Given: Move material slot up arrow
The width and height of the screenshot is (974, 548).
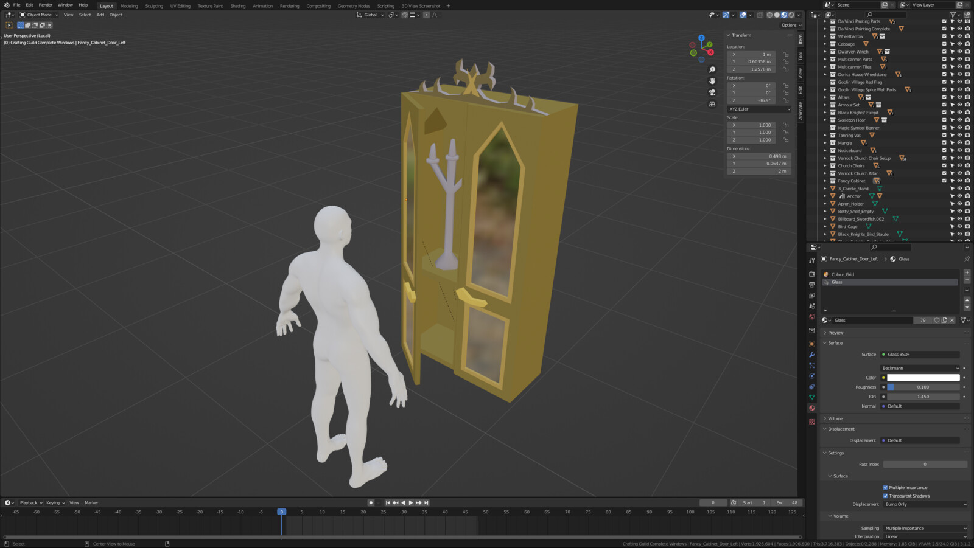Looking at the screenshot, I should pos(967,300).
